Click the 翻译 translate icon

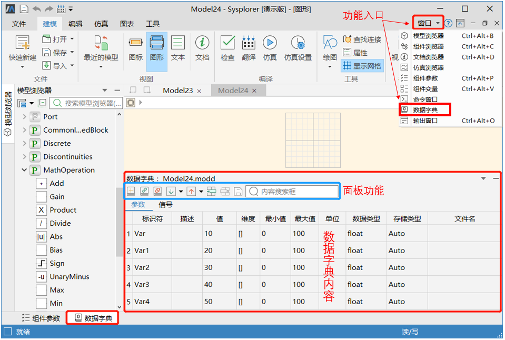(249, 43)
